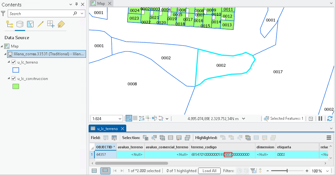Switch to the u_lc_terreno table tab
This screenshot has width=335, height=175.
point(107,128)
